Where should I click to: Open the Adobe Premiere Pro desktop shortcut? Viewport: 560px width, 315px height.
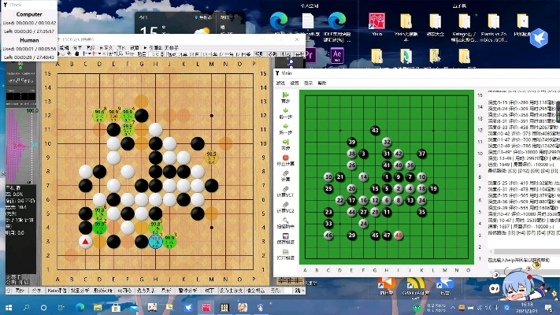pyautogui.click(x=309, y=54)
